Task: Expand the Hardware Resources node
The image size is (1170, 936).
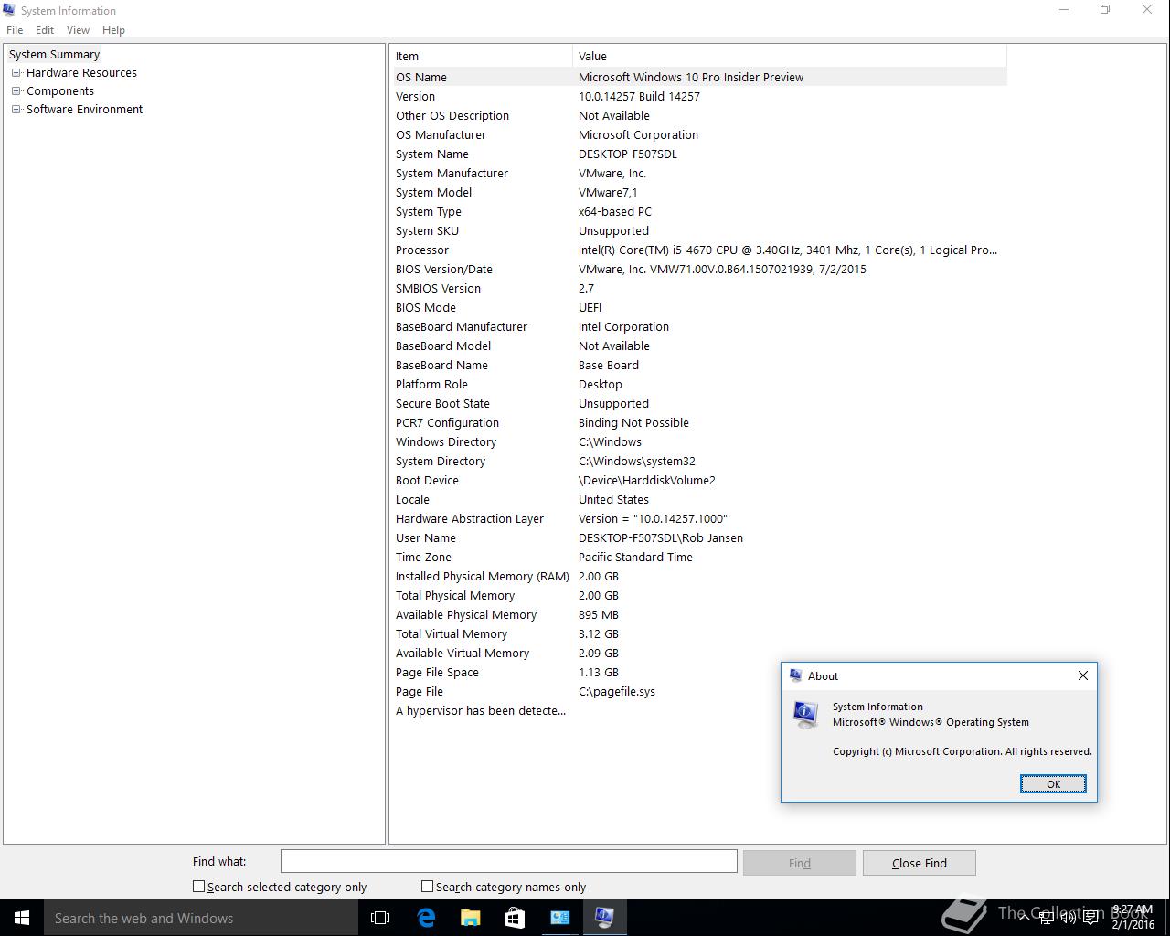Action: click(16, 72)
